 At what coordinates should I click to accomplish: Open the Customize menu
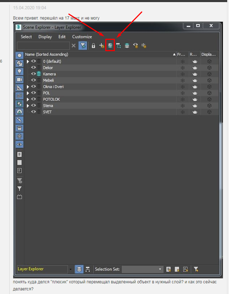tap(82, 37)
